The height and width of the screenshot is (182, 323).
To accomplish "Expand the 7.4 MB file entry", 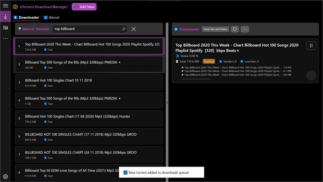I will coord(236,67).
